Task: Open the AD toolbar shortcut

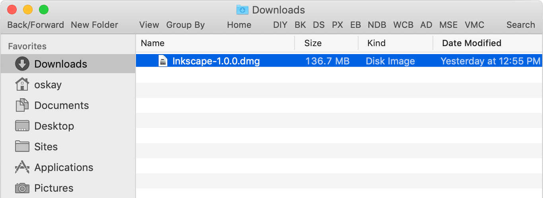Action: [426, 25]
